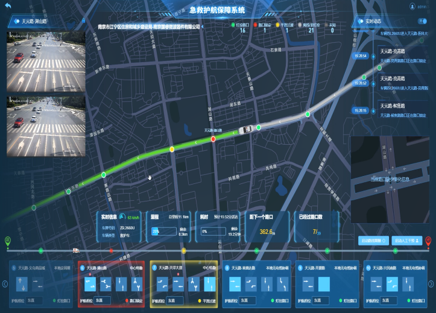Click the button left of 启动人工干预
Viewport: 436px width, 313px height.
373,240
